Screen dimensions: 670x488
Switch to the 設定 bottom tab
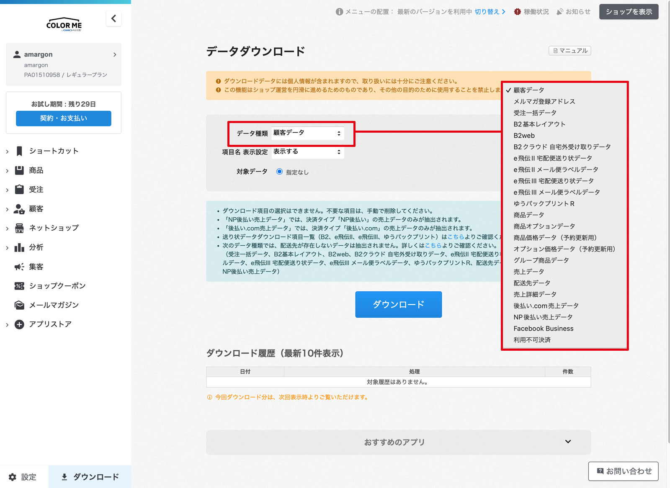[x=24, y=477]
